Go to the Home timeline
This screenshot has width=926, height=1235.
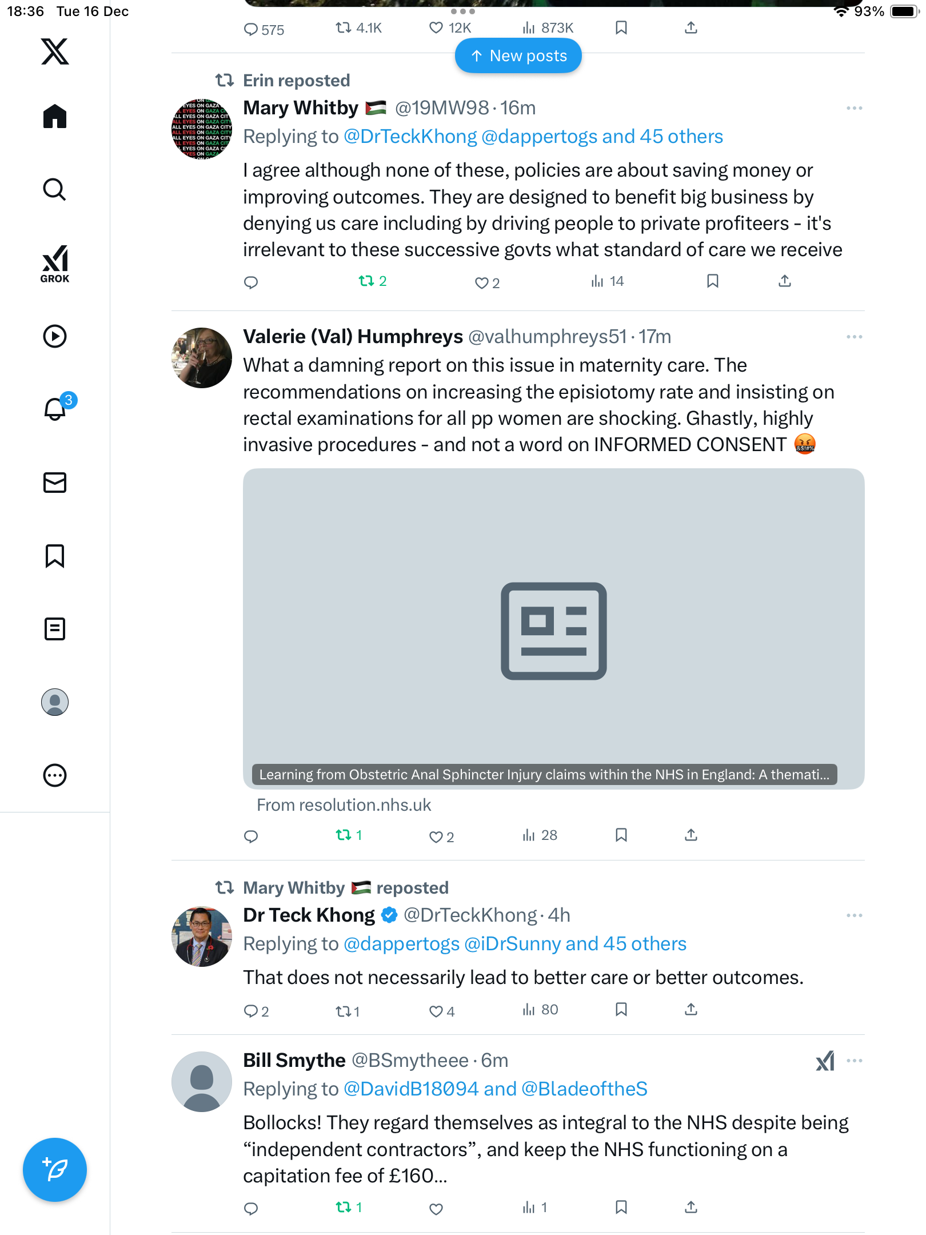55,117
